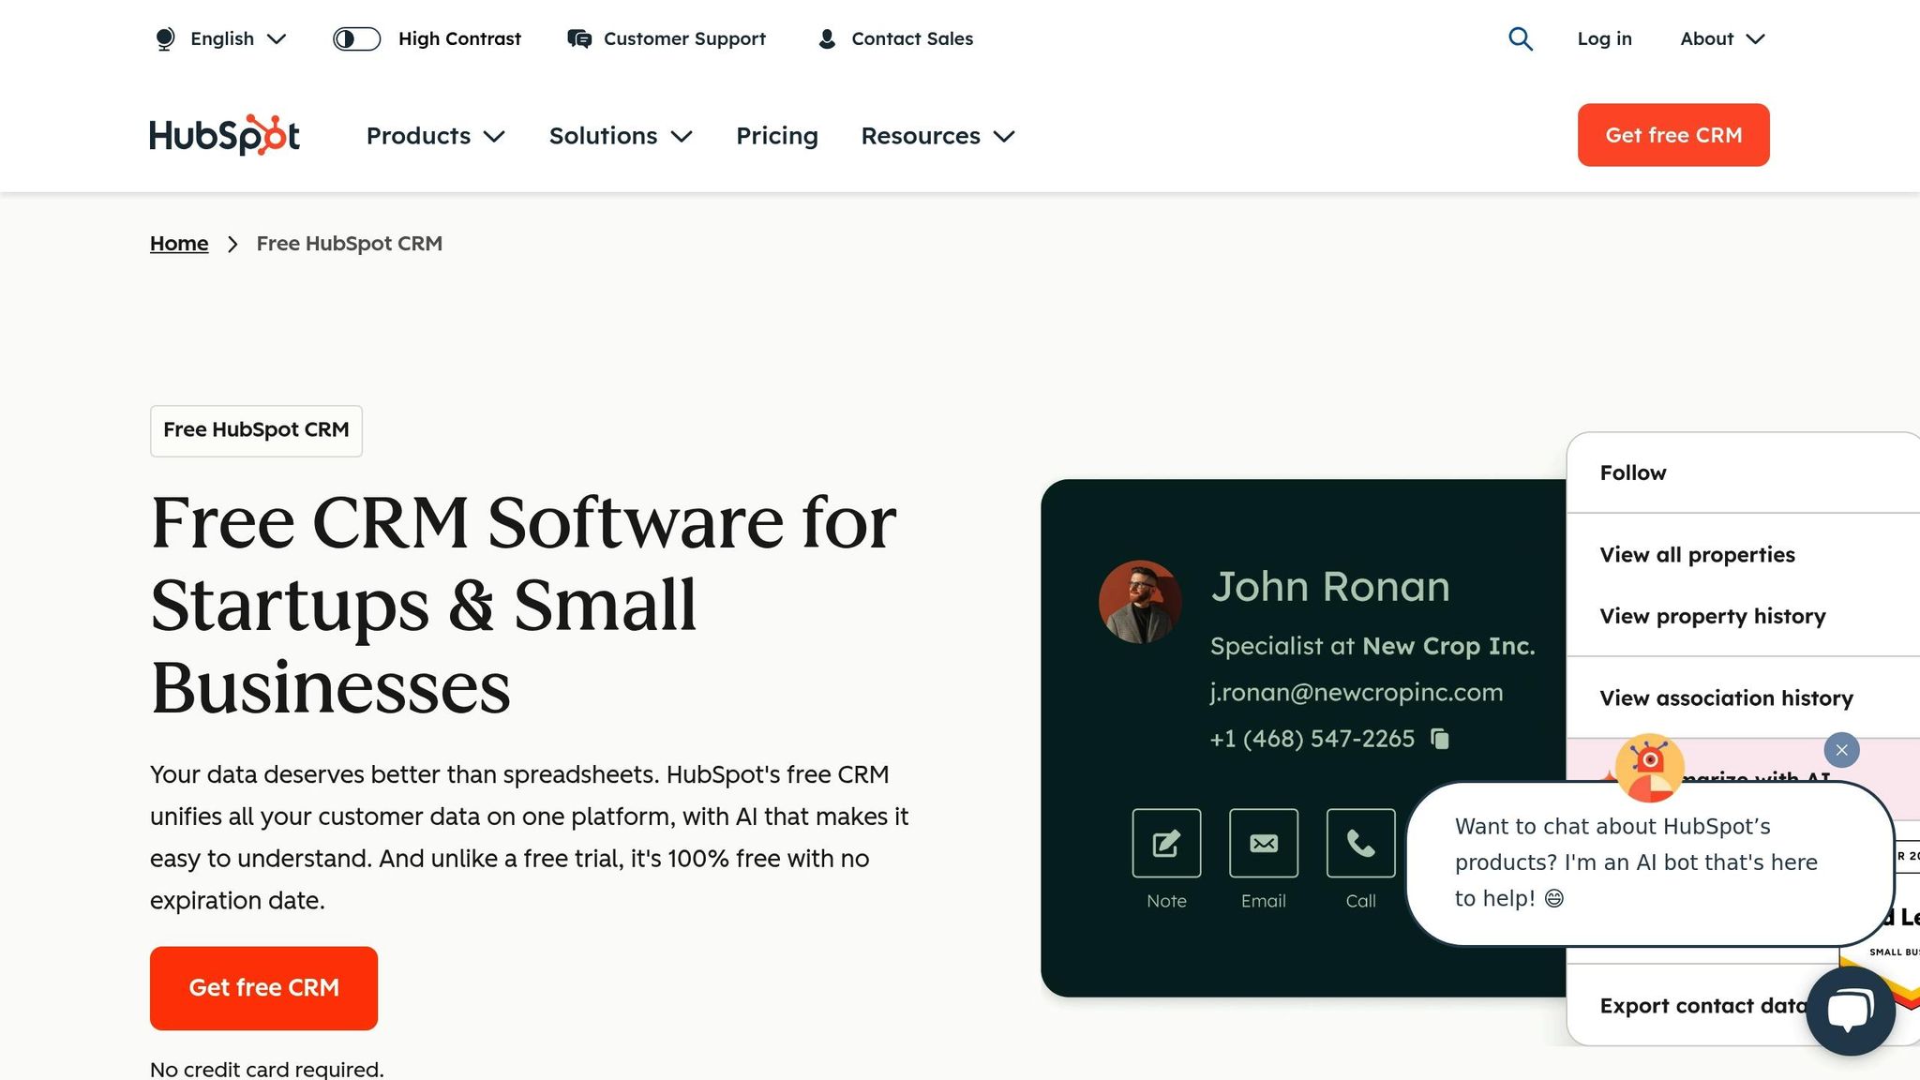Click the Home breadcrumb link
Image resolution: width=1920 pixels, height=1080 pixels.
(179, 244)
